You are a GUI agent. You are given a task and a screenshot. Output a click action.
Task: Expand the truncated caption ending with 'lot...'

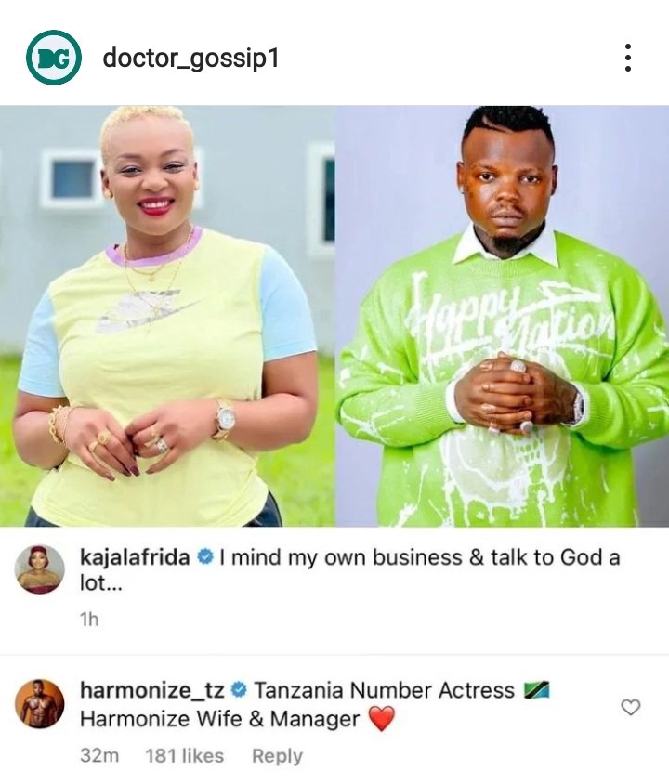click(101, 583)
